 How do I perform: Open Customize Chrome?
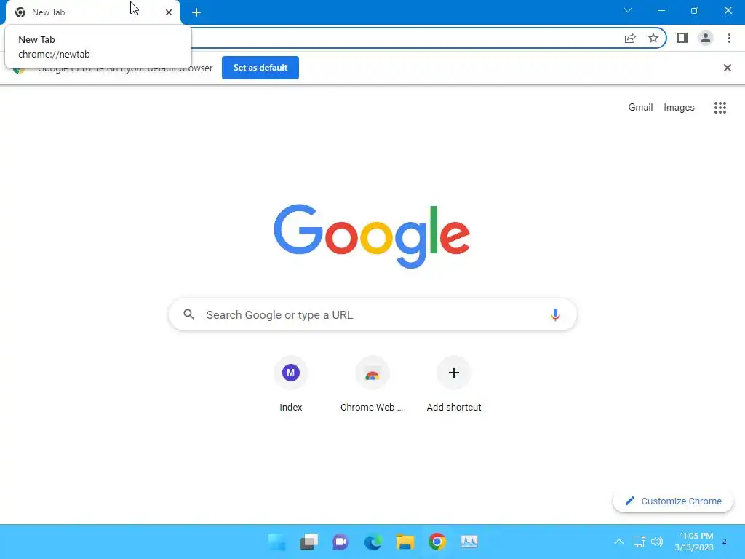click(x=673, y=501)
